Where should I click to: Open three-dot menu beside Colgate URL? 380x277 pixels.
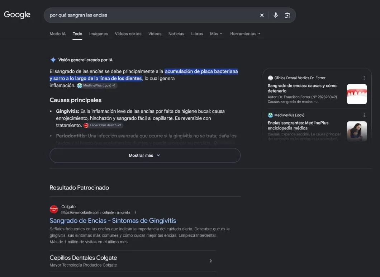pyautogui.click(x=135, y=212)
